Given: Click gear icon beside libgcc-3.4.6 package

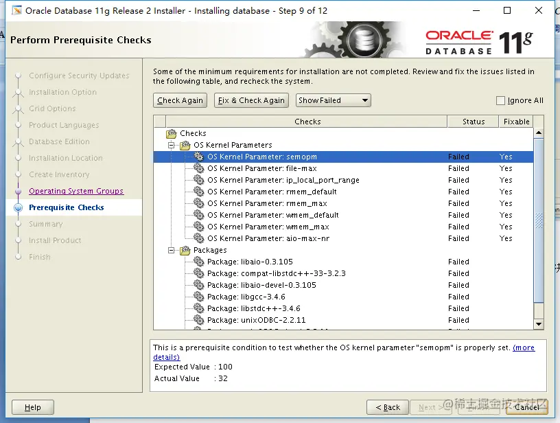Looking at the screenshot, I should tap(198, 297).
